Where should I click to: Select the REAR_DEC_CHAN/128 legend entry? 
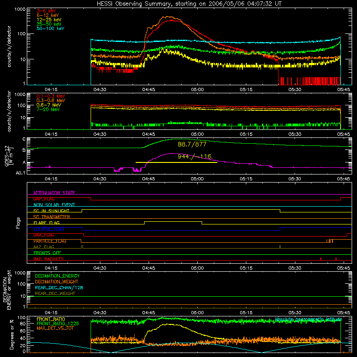59,288
